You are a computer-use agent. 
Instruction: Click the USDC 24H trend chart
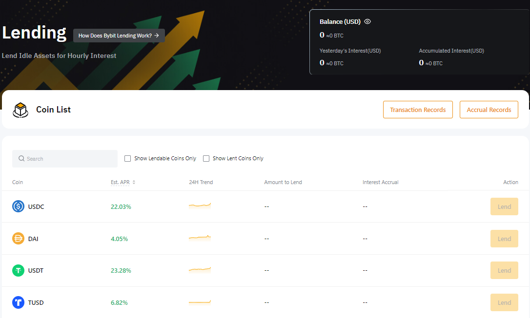click(200, 206)
